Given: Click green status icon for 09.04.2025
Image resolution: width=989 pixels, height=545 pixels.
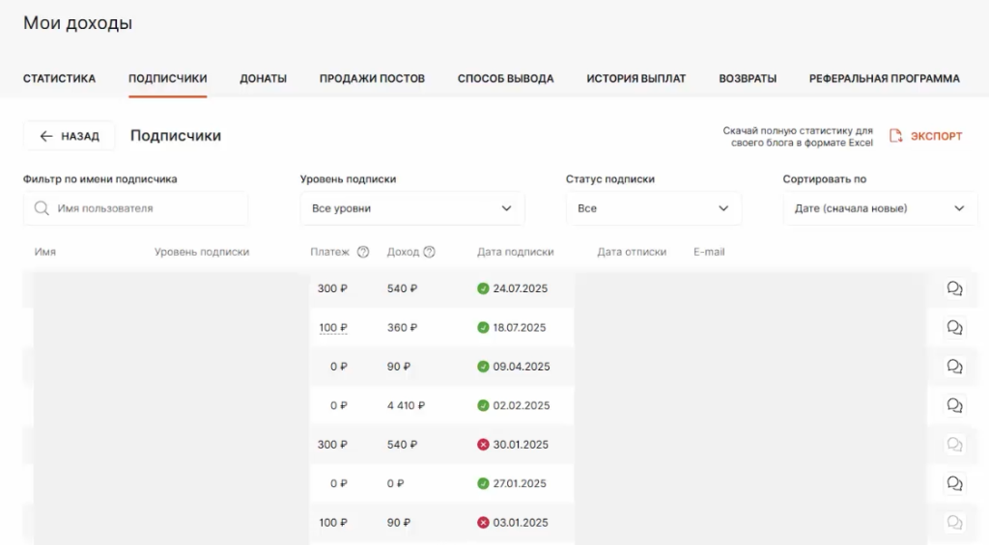Looking at the screenshot, I should tap(483, 367).
